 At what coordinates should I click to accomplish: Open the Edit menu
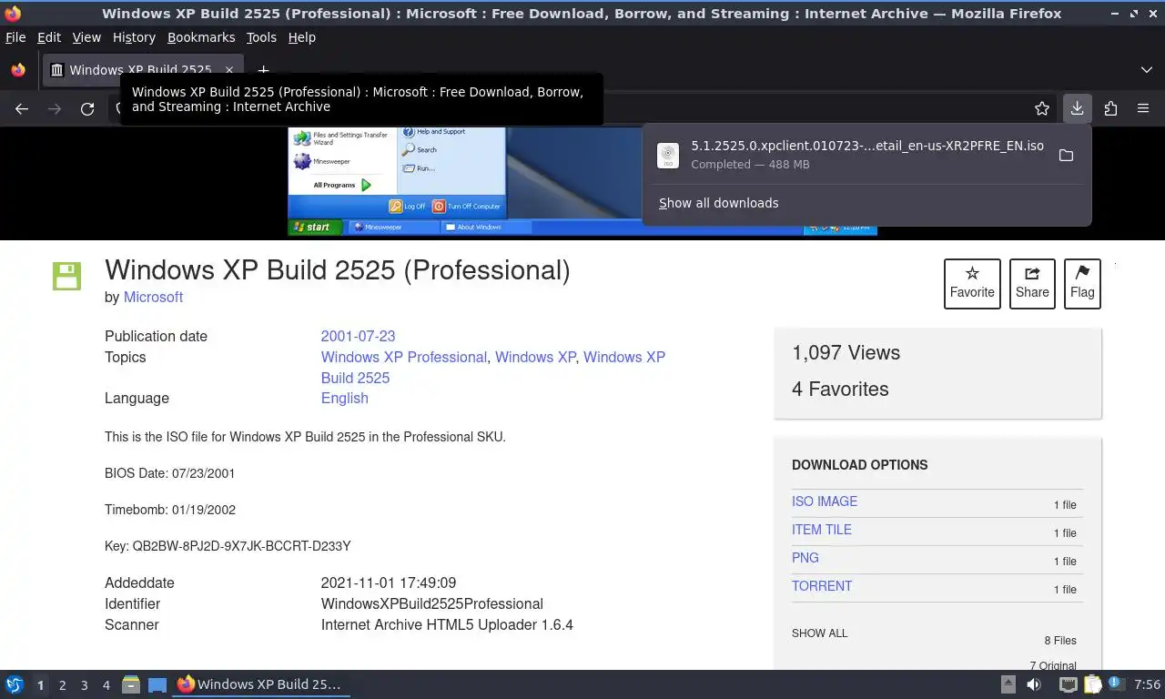click(49, 37)
